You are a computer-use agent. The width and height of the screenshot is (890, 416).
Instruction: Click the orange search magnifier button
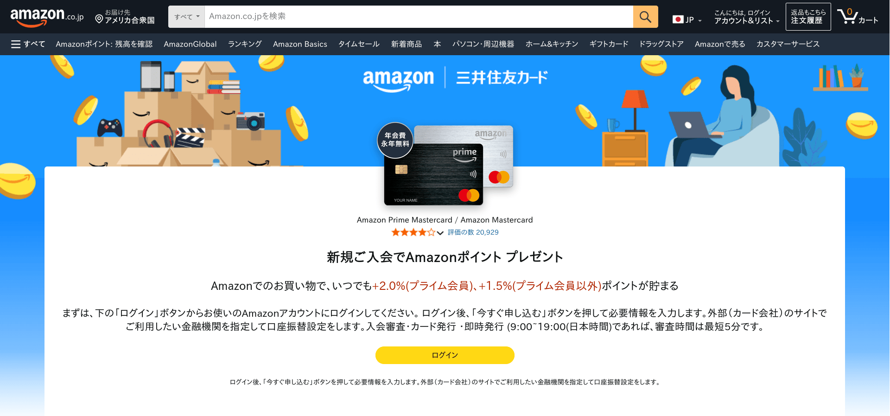pyautogui.click(x=645, y=17)
